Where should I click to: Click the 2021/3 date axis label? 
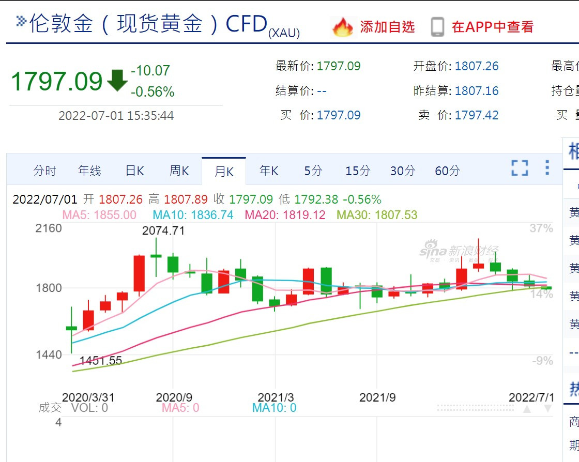276,397
